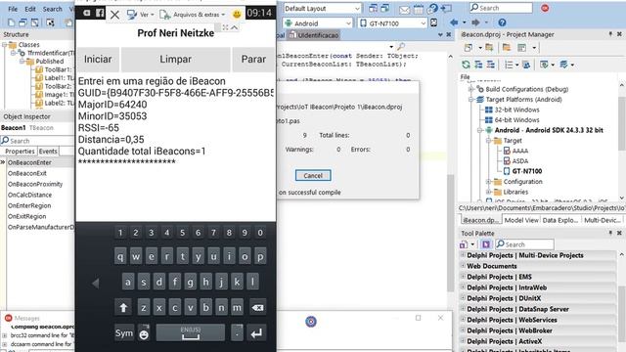
Task: Expand Delphi Projects | EMS category
Action: tap(463, 277)
